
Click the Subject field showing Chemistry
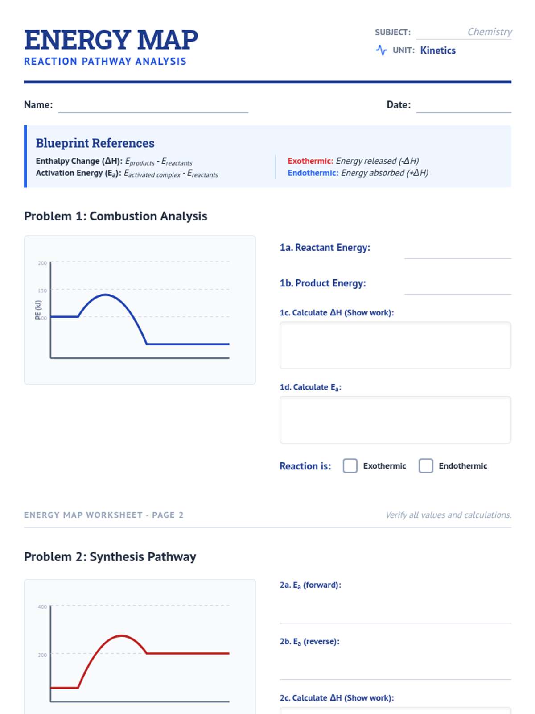[x=464, y=32]
